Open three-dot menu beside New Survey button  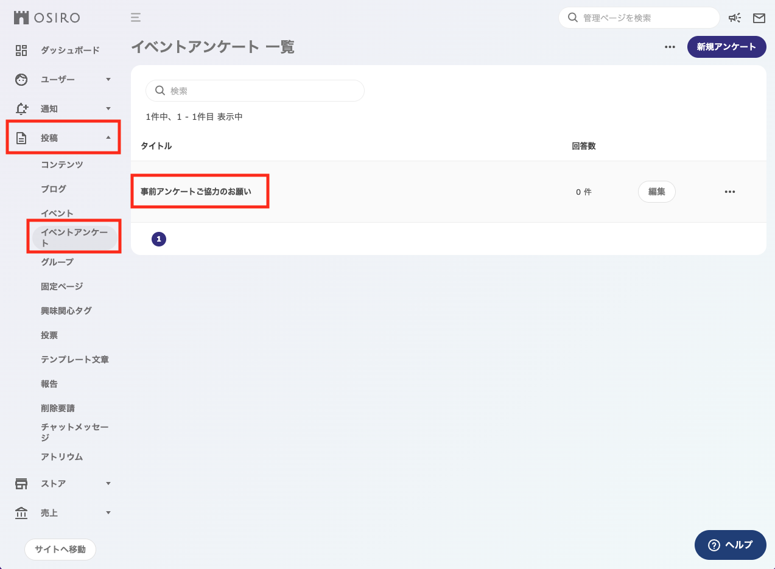tap(670, 47)
